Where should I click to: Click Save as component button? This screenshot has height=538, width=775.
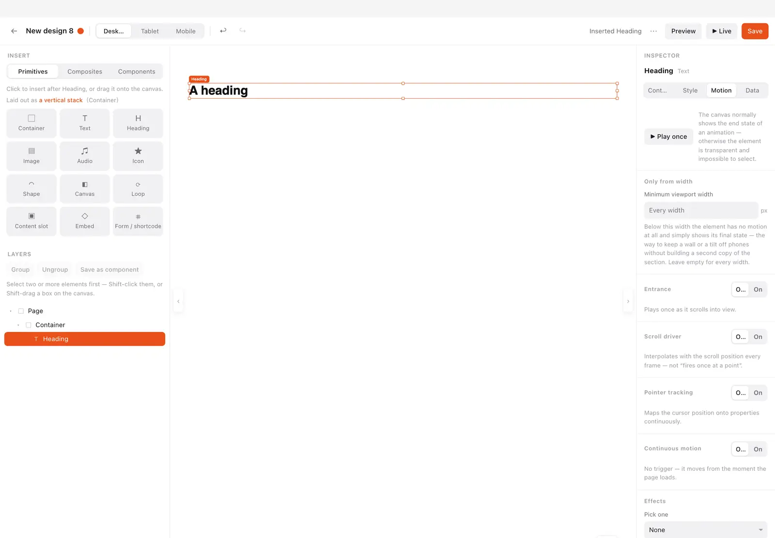109,270
